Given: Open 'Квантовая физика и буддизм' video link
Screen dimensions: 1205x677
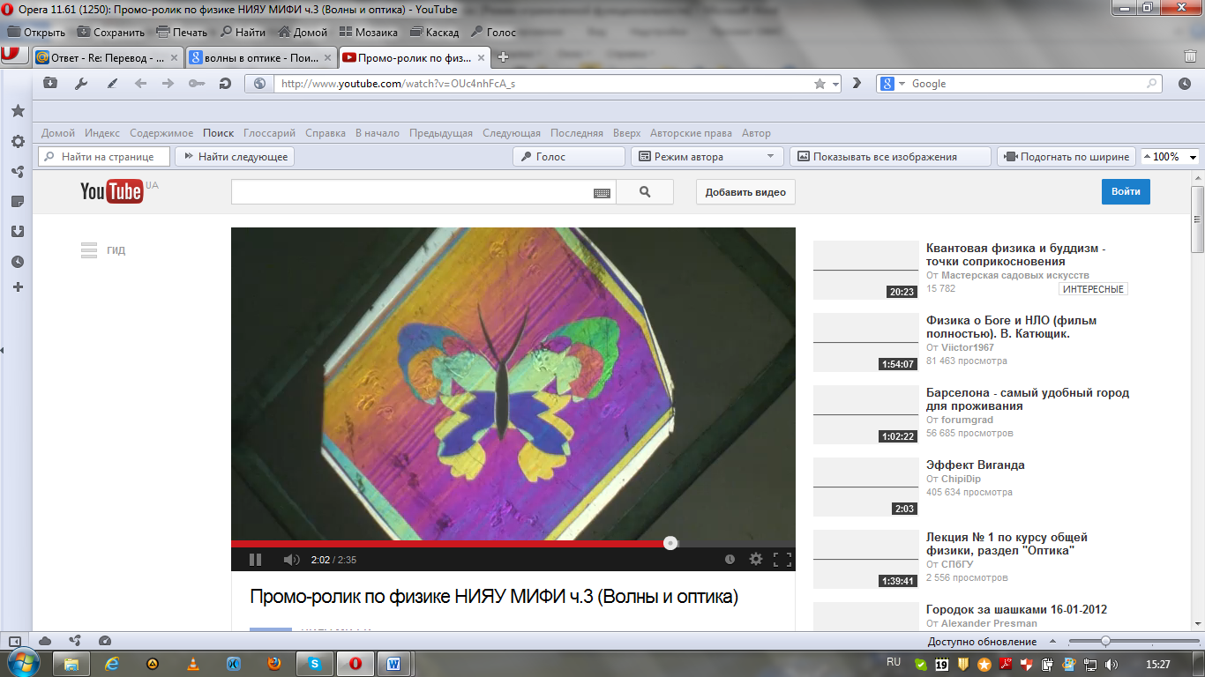Looking at the screenshot, I should [1015, 255].
